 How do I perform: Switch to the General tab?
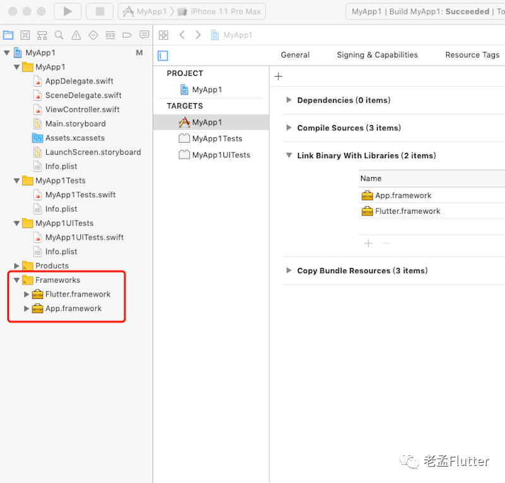tap(295, 55)
